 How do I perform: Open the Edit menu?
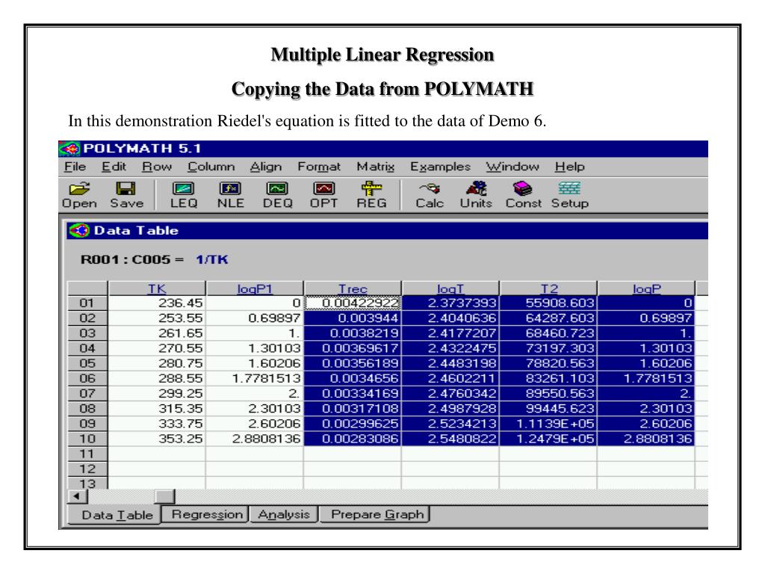[114, 167]
